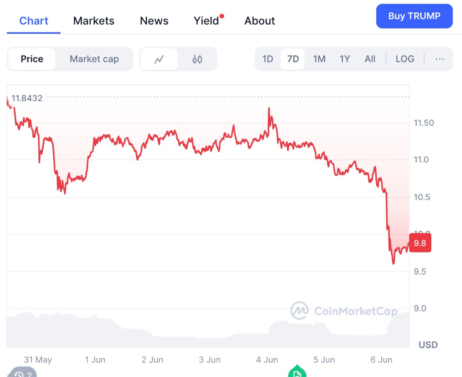This screenshot has height=377, width=462.
Task: Open the three-dot more options menu
Action: point(439,59)
